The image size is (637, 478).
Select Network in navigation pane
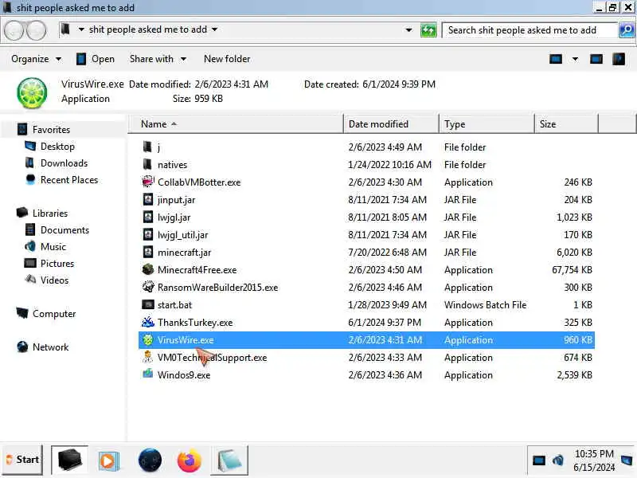coord(50,347)
